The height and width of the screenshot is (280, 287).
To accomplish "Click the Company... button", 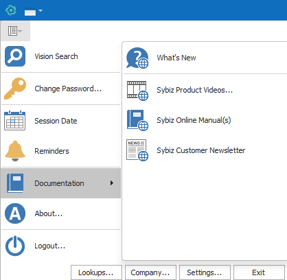I will click(x=150, y=272).
